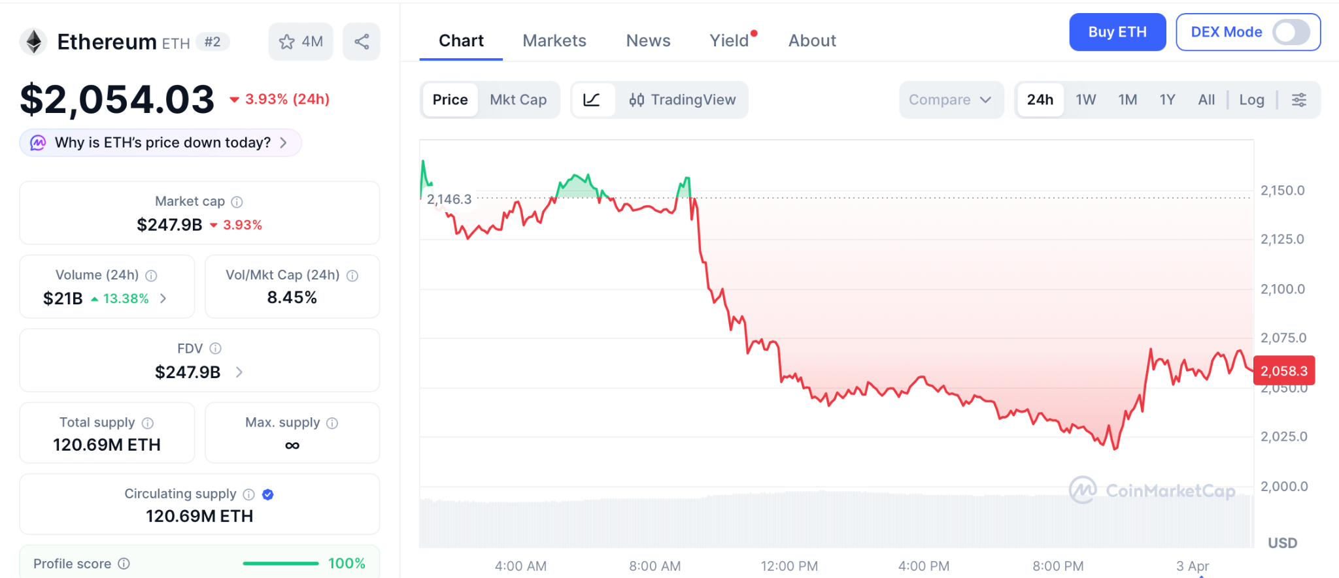
Task: Switch to the Markets tab
Action: coord(554,40)
